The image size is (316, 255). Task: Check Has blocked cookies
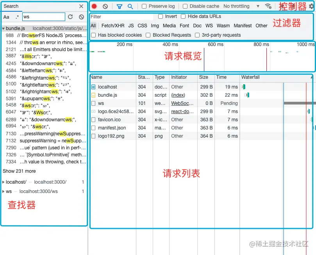[x=93, y=35]
